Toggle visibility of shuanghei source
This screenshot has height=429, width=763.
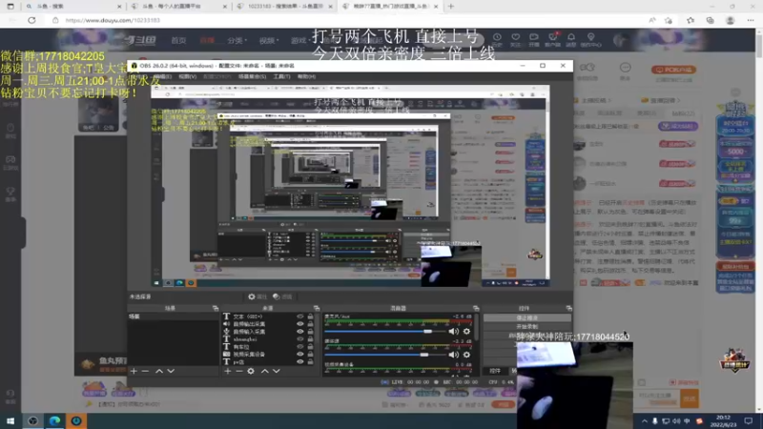(300, 339)
